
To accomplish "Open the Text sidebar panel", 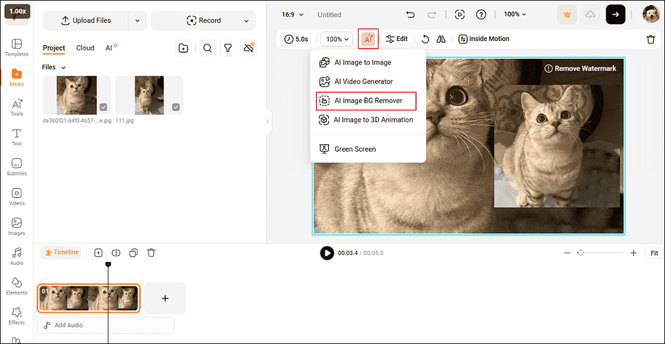I will (x=17, y=137).
